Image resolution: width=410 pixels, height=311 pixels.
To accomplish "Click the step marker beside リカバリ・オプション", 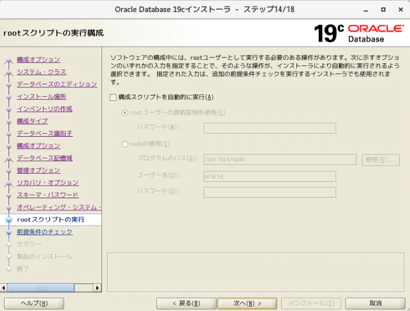I will point(9,183).
